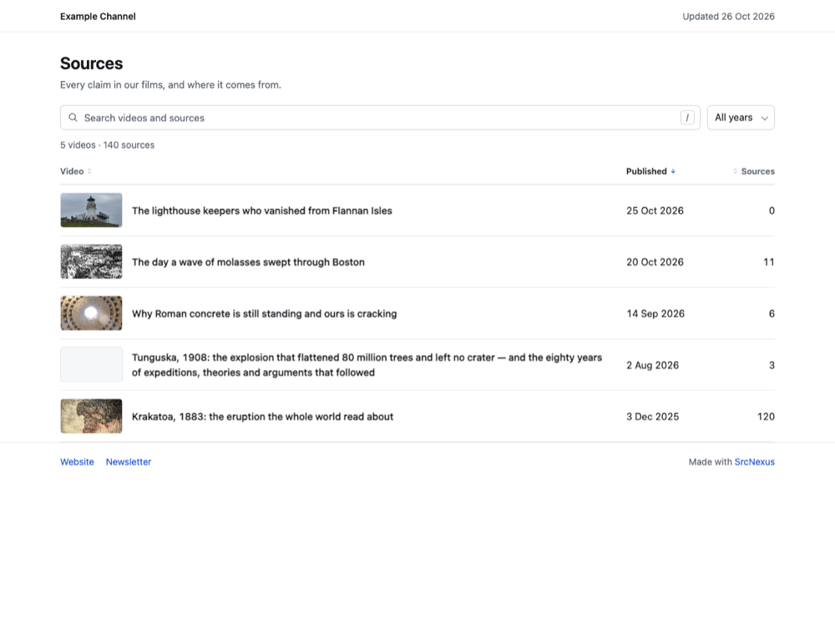Open "Krakatoa, 1883: the eruption" video title
Screen dimensions: 835x625
click(x=262, y=417)
